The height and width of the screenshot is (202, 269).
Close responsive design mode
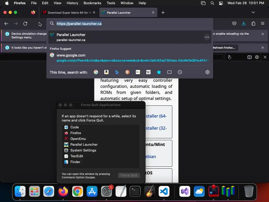pyautogui.click(x=265, y=57)
